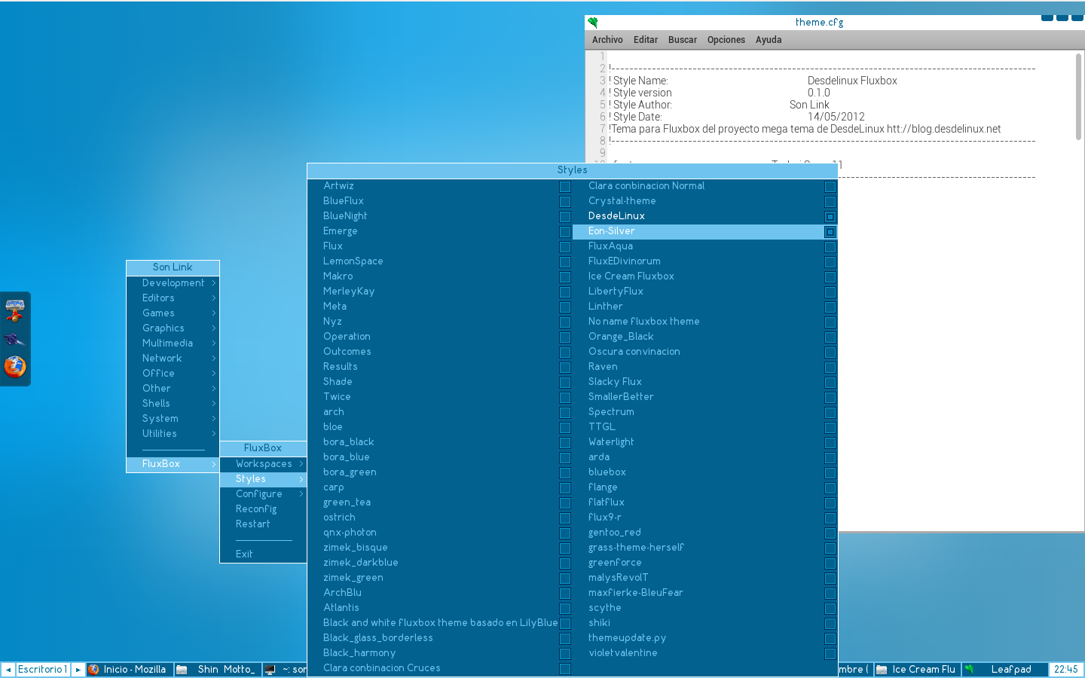
Task: Open the Ayuda menu in Leafpad
Action: pos(769,40)
